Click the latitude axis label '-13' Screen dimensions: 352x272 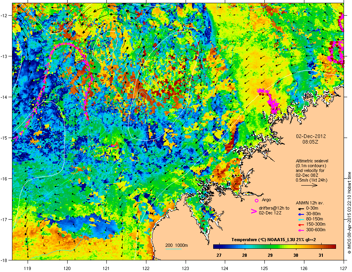4,56
